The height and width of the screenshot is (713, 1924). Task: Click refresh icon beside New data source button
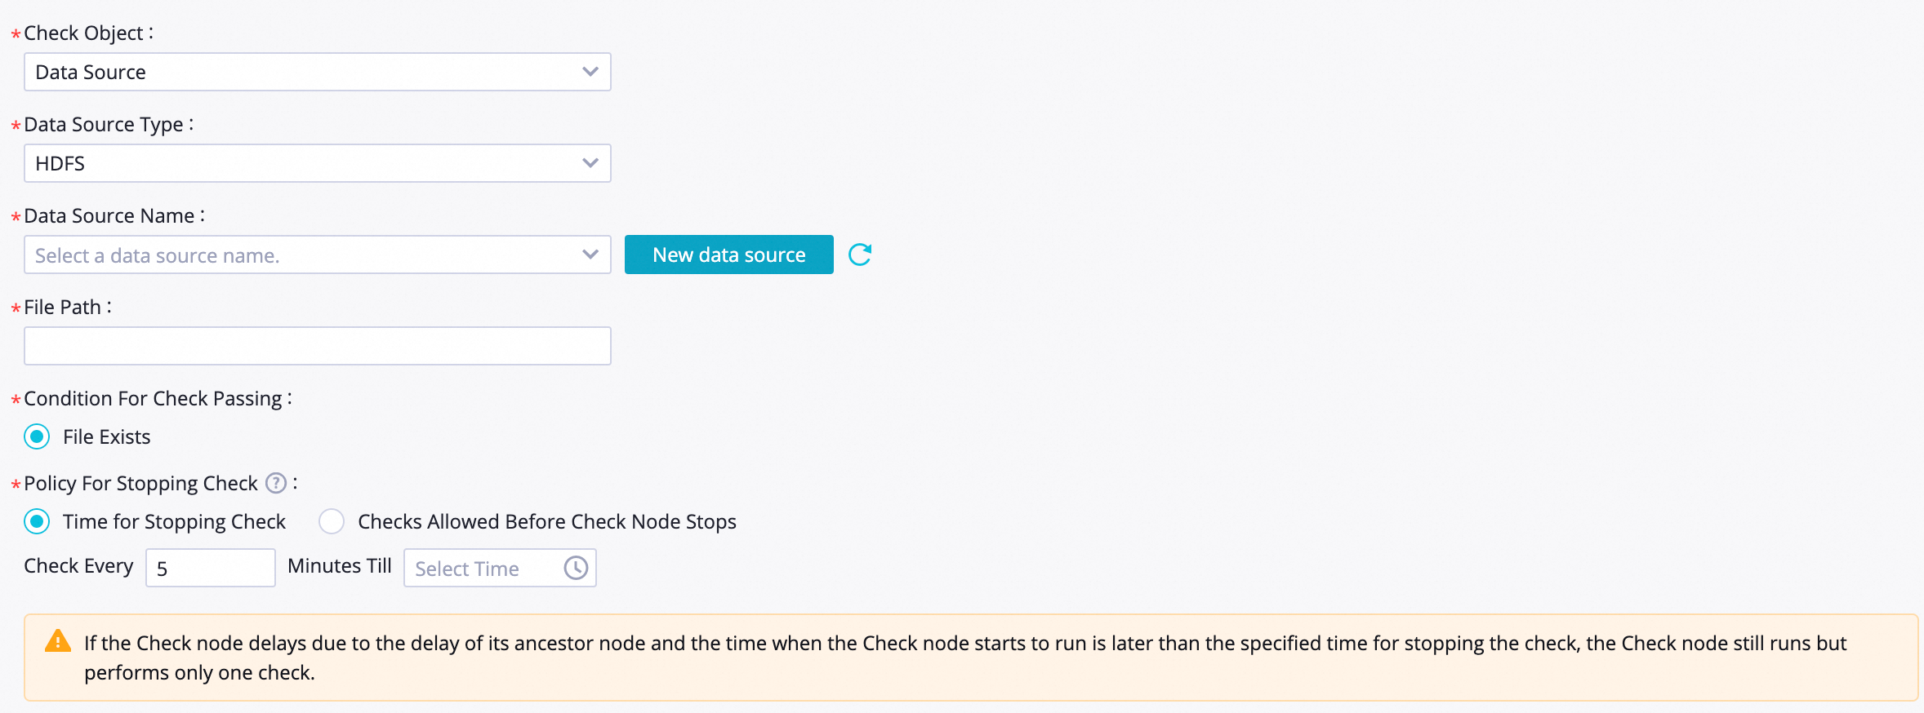[859, 254]
